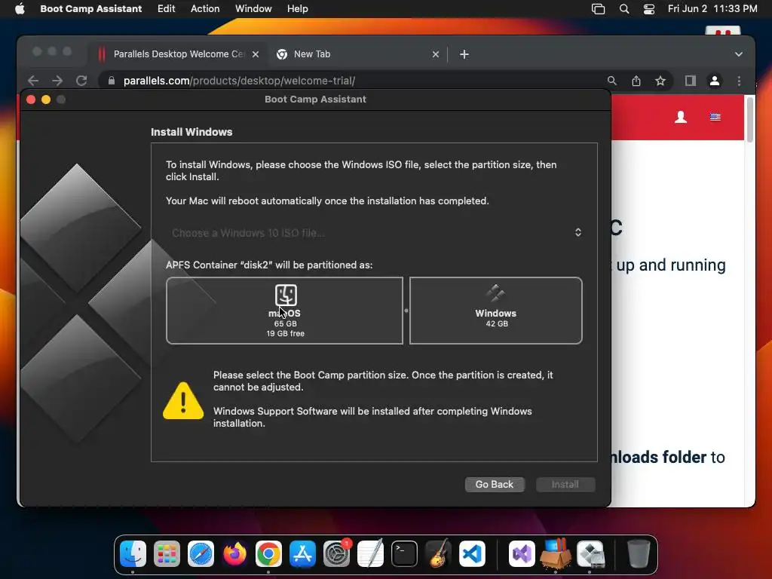Open the App Store Dock icon
Screen dimensions: 772x579
(x=302, y=554)
